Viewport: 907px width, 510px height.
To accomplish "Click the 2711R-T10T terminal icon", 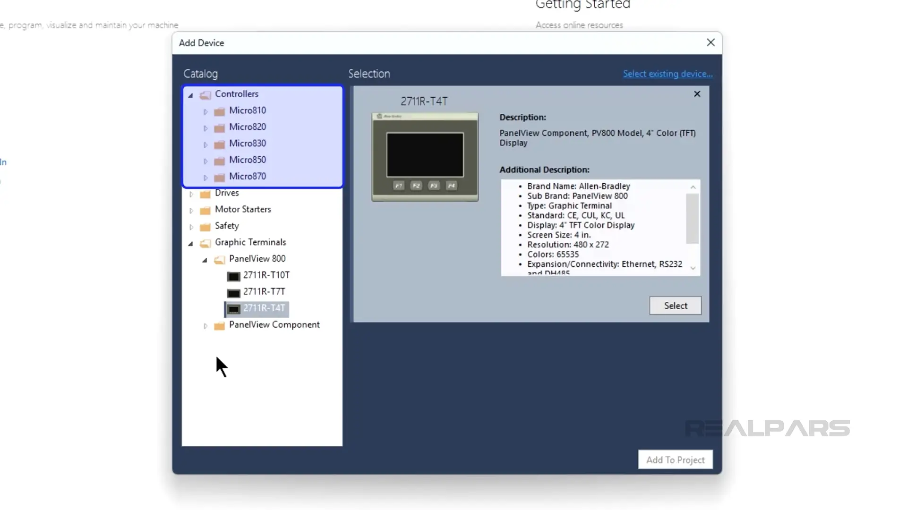I will (x=233, y=276).
